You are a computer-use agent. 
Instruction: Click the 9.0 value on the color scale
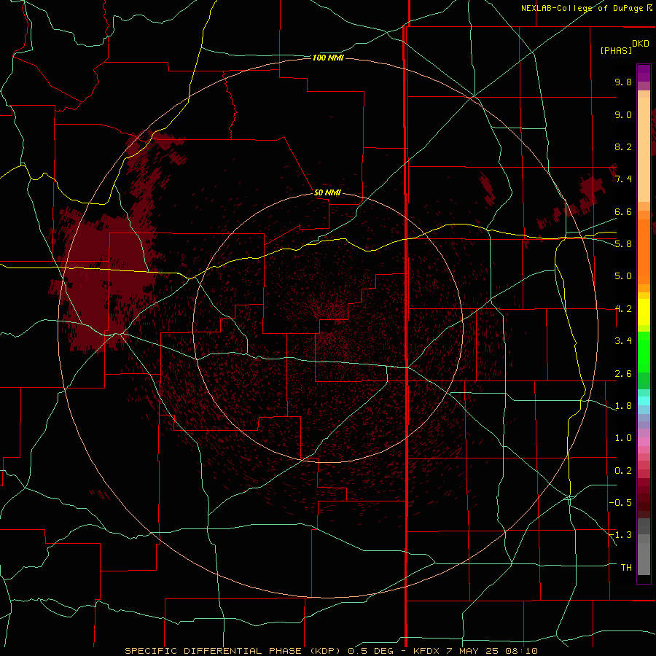(623, 114)
